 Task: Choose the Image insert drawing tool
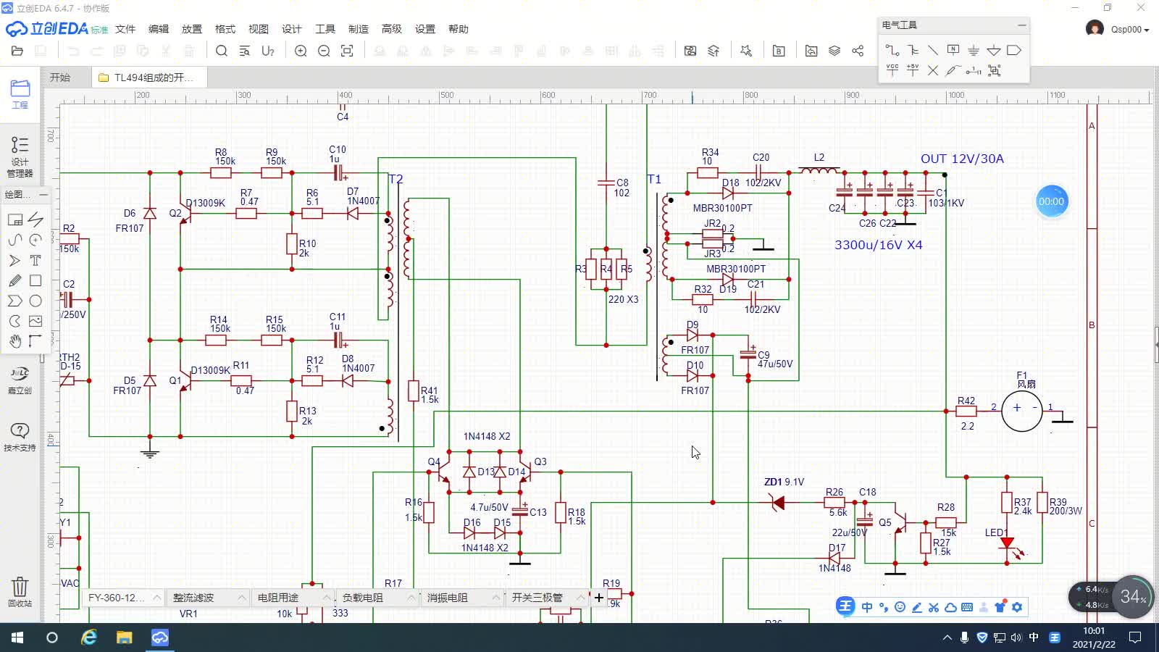(x=35, y=321)
